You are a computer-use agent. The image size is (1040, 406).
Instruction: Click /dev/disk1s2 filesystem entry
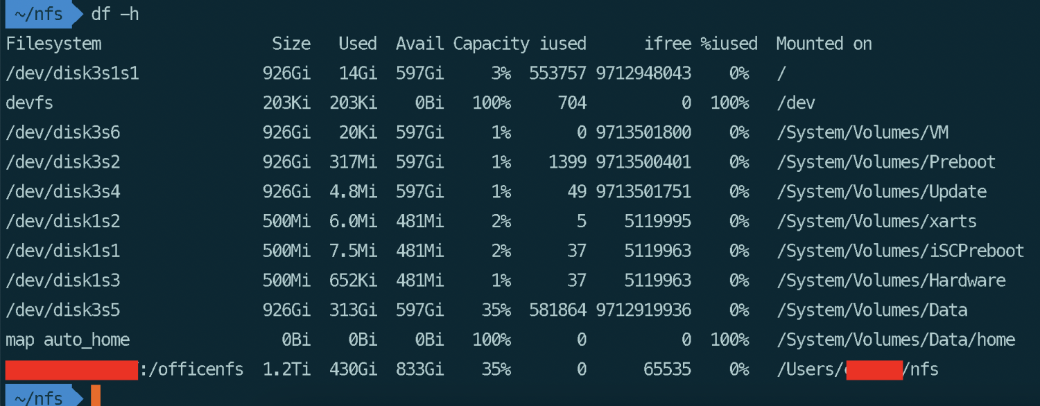coord(62,222)
